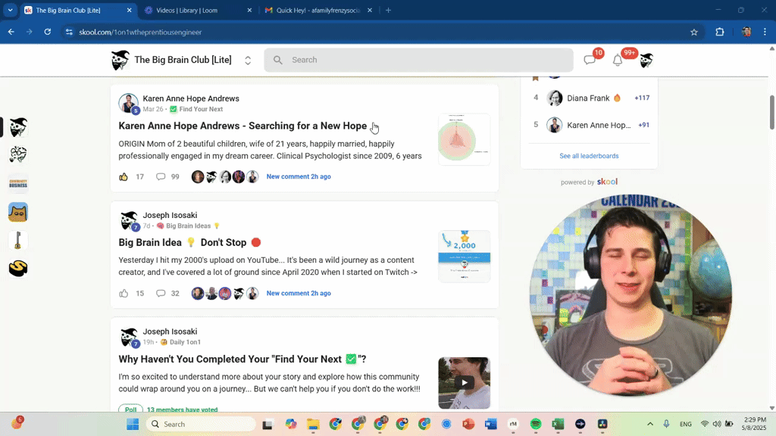Bookmark this page with the star icon
The width and height of the screenshot is (776, 436).
pos(694,32)
